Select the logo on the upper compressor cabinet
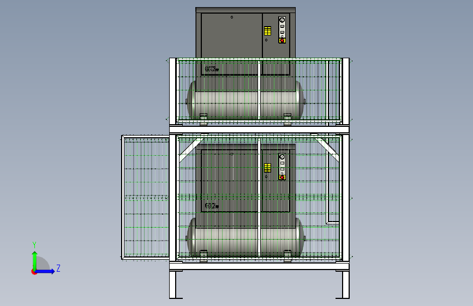473x306 pixels. click(212, 69)
